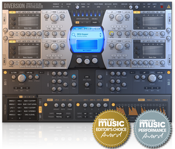Click the LOAD preset button
The height and width of the screenshot is (149, 175).
pyautogui.click(x=82, y=29)
